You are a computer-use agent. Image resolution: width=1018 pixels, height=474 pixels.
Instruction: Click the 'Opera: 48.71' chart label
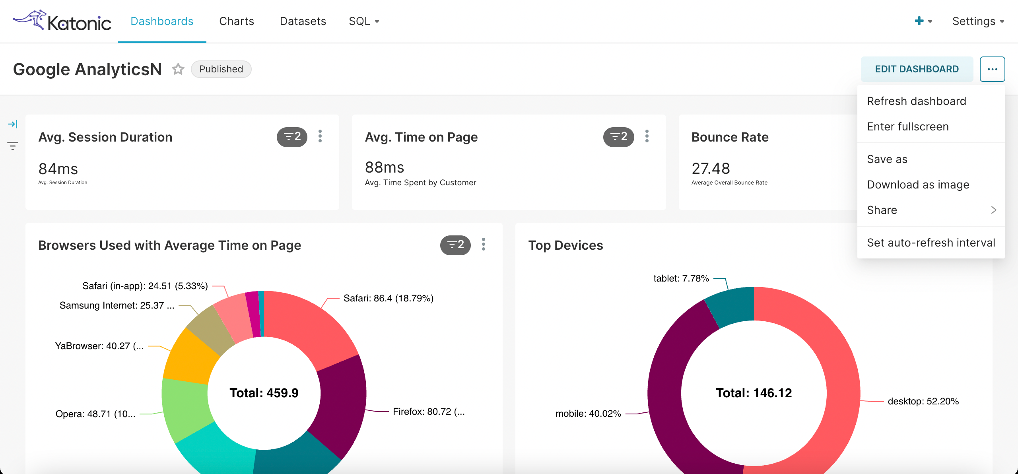[95, 414]
